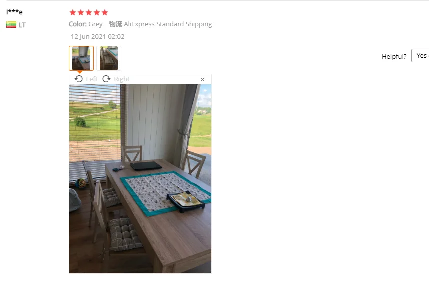
Task: Click the first red rating star
Action: coord(73,12)
